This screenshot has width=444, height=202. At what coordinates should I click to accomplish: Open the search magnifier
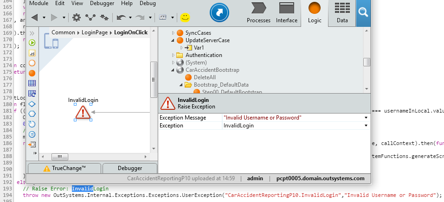click(x=363, y=12)
